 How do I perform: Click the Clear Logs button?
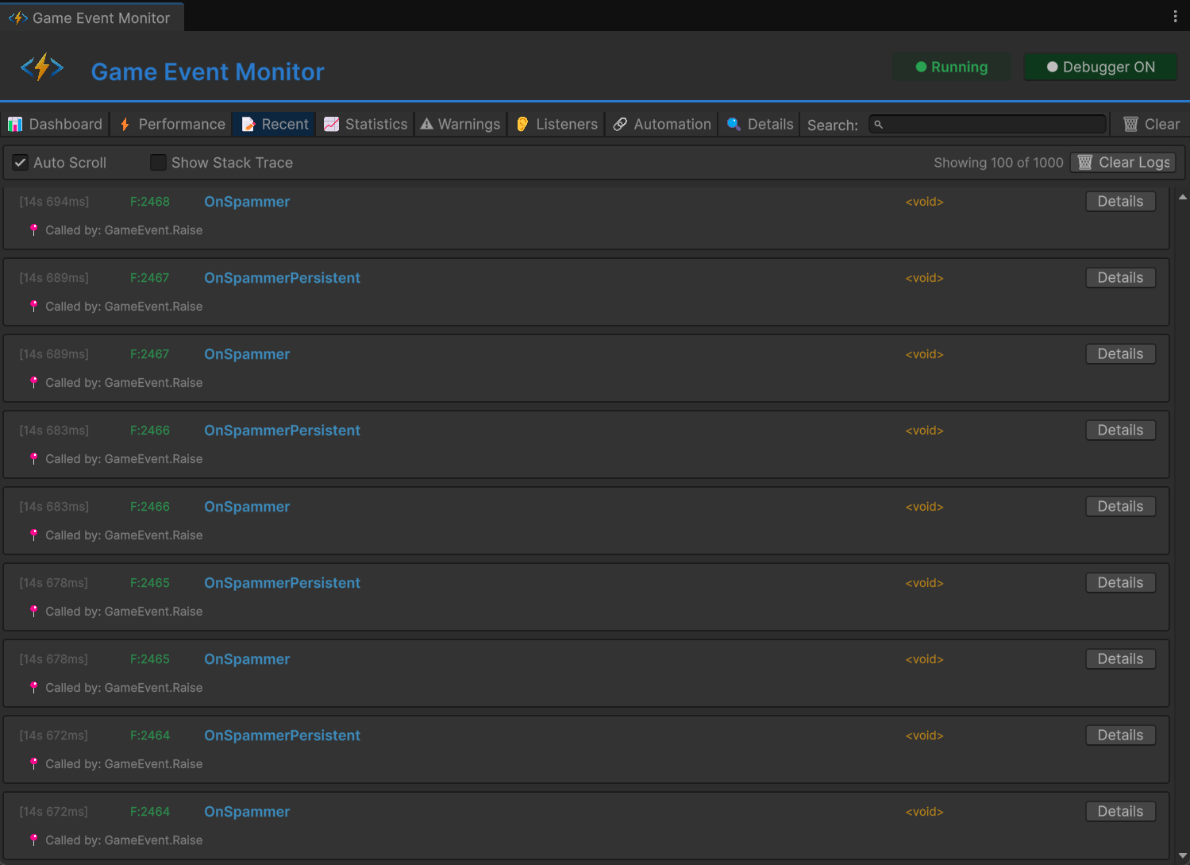[x=1123, y=162]
